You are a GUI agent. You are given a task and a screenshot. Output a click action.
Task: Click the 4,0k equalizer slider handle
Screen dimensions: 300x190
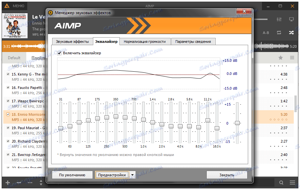180,126
